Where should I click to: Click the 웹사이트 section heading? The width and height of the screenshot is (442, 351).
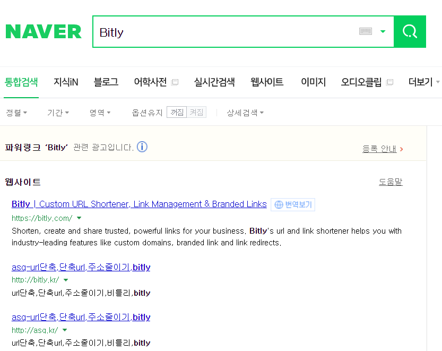click(x=23, y=182)
